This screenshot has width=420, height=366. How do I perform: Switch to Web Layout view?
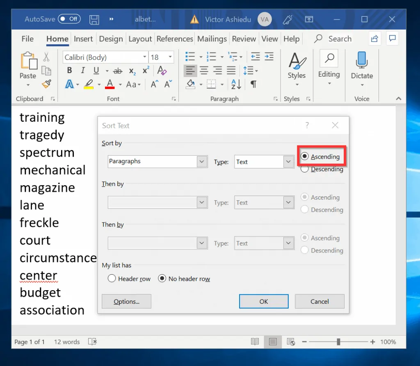click(x=291, y=342)
